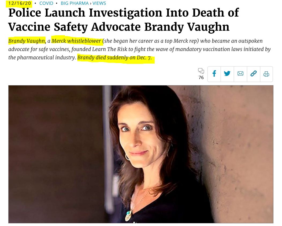Viewport: 282px width, 226px height.
Task: Click the comment count 76
Action: click(x=201, y=77)
